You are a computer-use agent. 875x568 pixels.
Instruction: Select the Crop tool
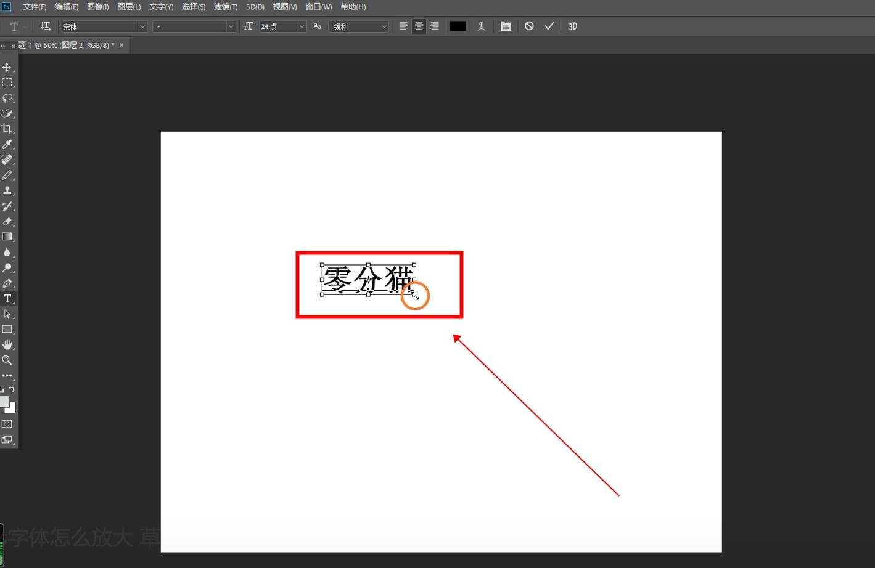point(7,129)
